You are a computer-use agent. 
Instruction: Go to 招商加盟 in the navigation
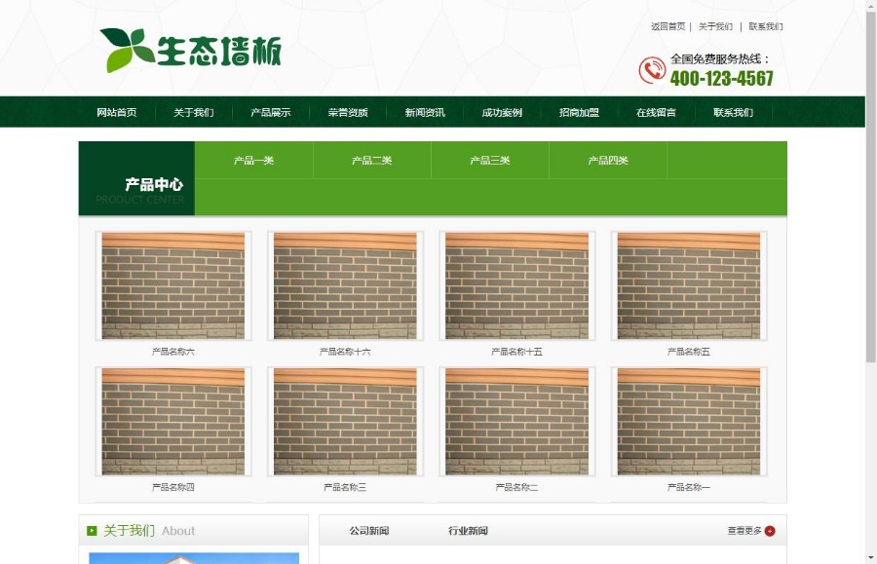tap(580, 112)
